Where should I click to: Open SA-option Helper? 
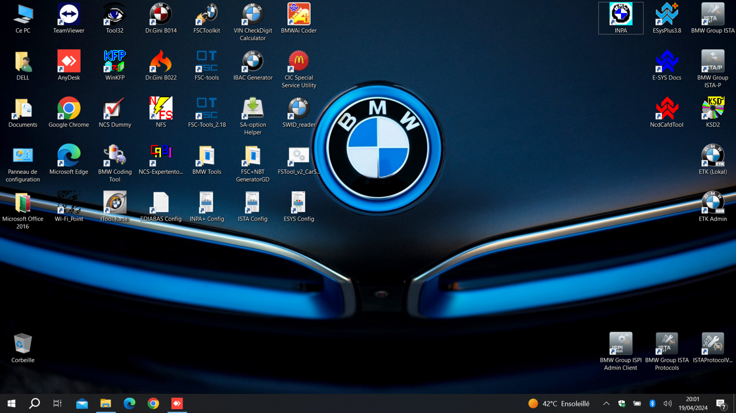(253, 116)
